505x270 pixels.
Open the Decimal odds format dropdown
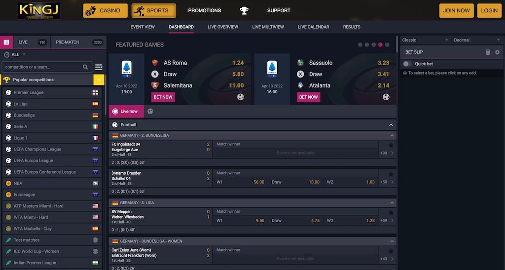pyautogui.click(x=477, y=40)
